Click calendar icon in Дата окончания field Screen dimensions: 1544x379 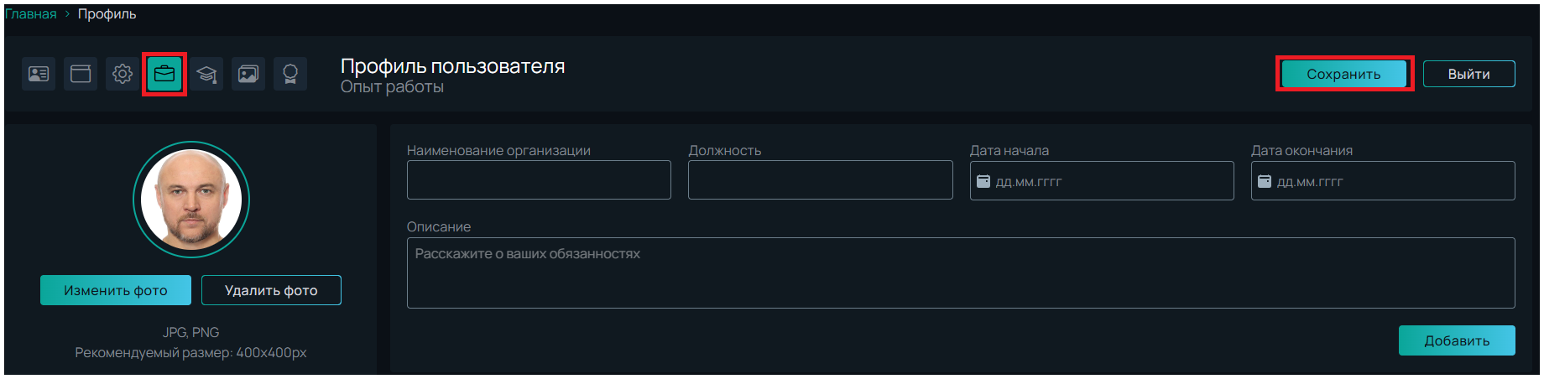click(1265, 181)
